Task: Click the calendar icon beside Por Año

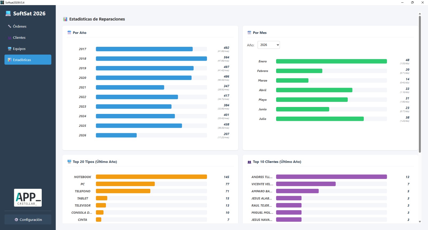Action: click(69, 33)
